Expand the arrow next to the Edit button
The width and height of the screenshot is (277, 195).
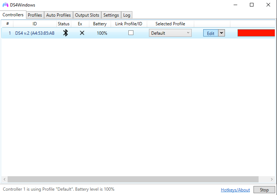(221, 33)
